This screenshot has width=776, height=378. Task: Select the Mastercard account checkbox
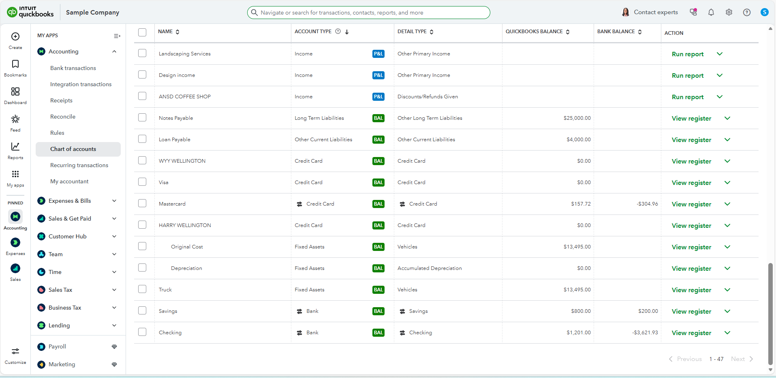pos(142,204)
